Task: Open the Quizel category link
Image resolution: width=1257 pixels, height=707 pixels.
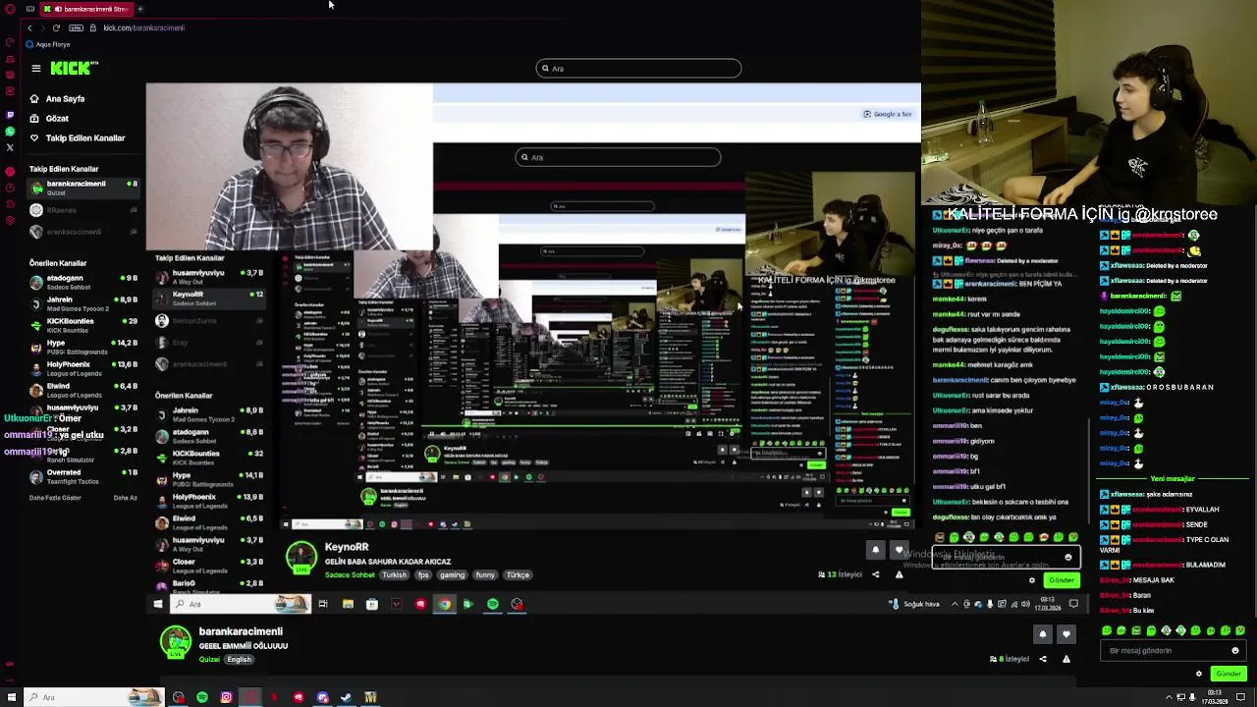Action: [209, 660]
